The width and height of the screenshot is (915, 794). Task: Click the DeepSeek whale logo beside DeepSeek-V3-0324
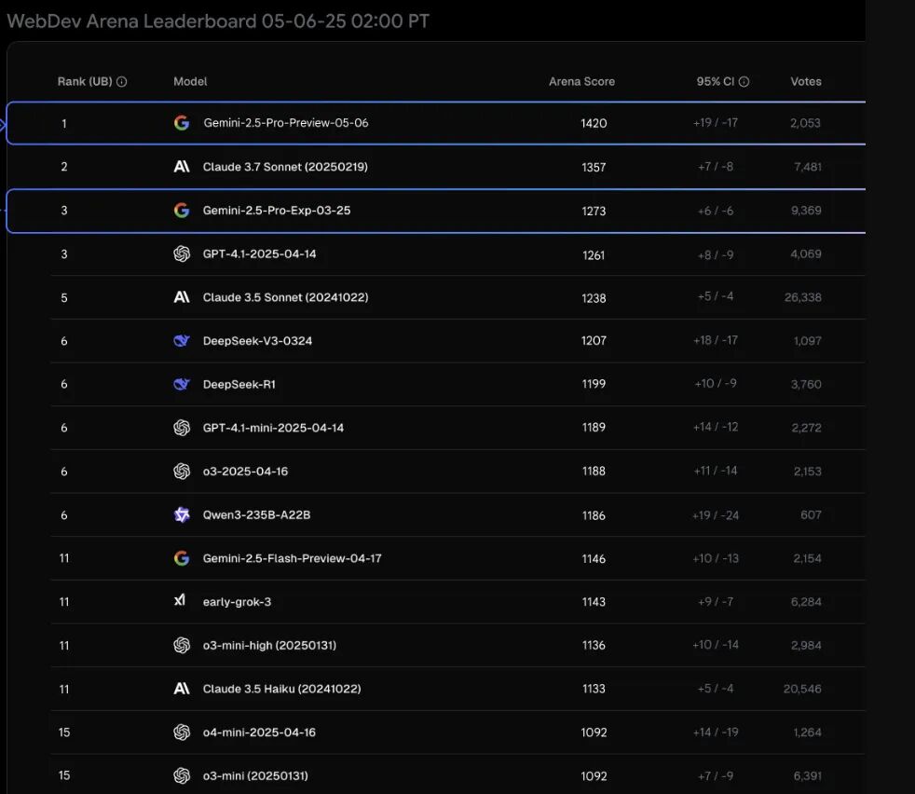pos(182,340)
